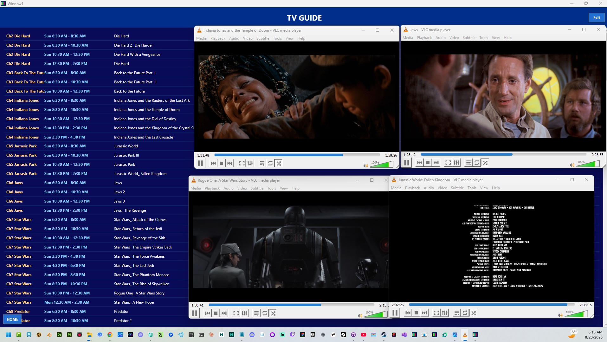This screenshot has height=342, width=607.
Task: Click next media button in Jurassic World window
Action: [424, 313]
